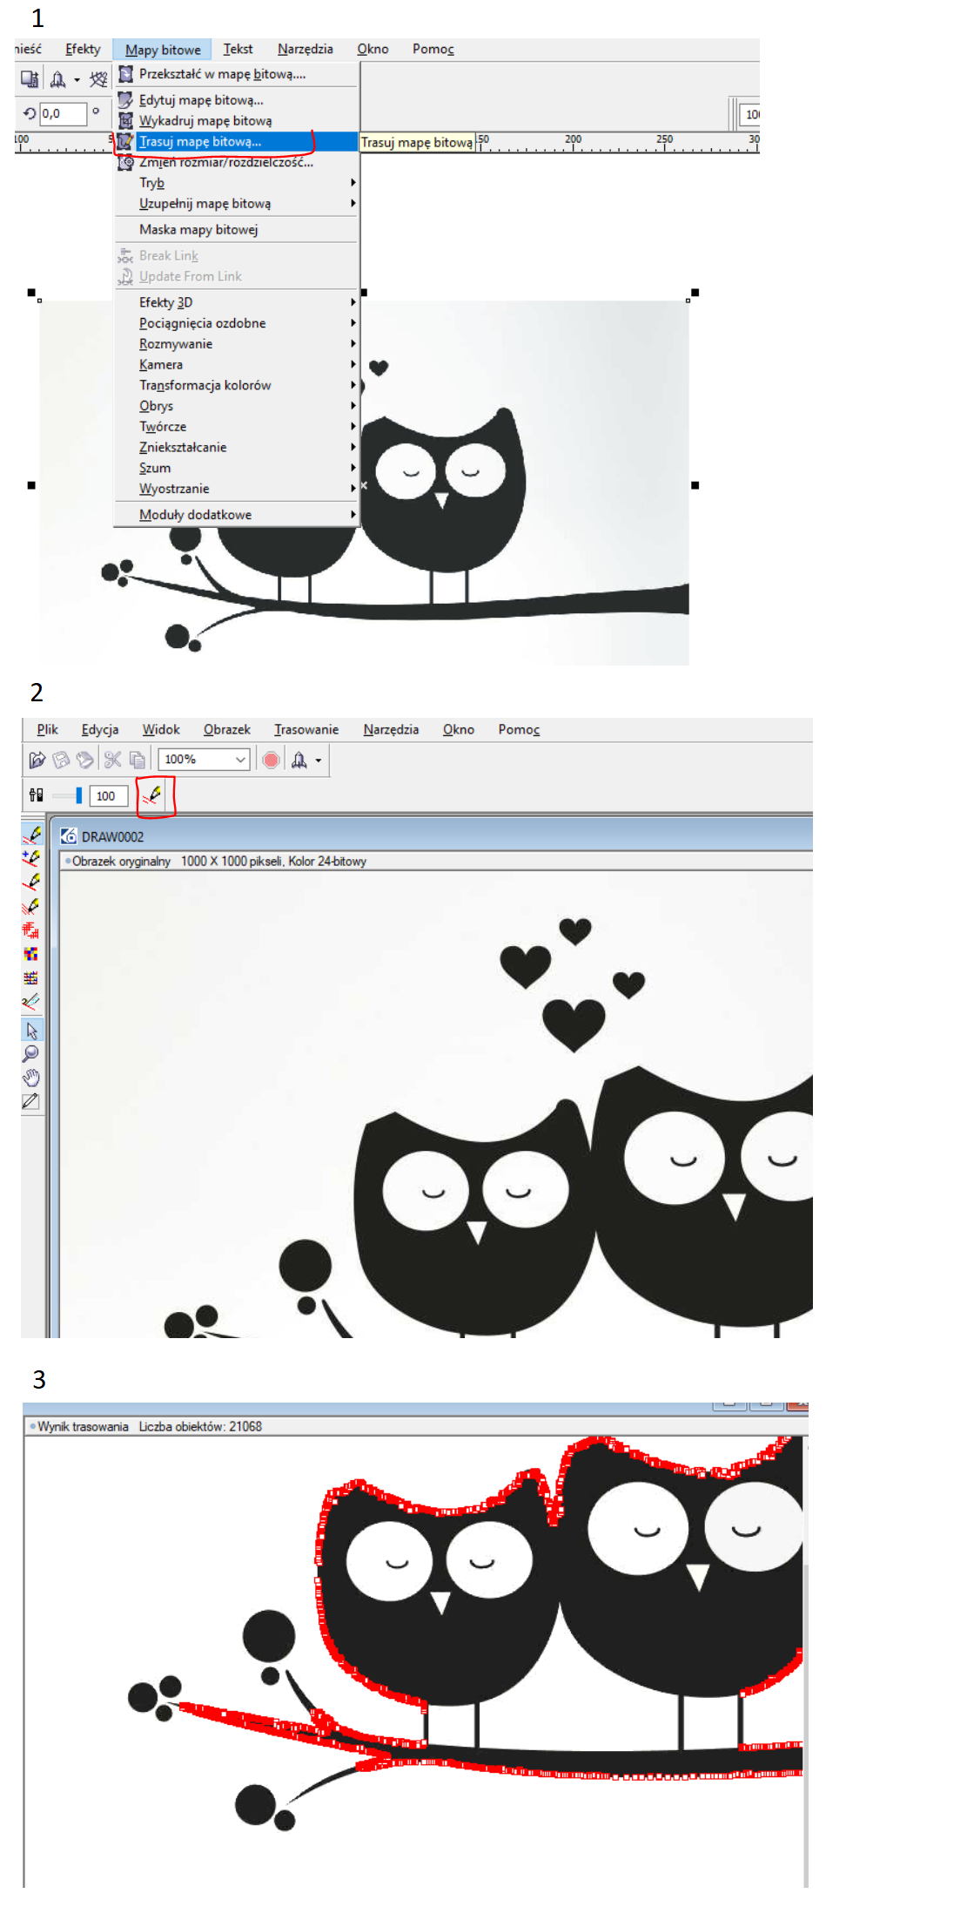Select the arrow pointer tool
The height and width of the screenshot is (1907, 967).
(x=31, y=1031)
